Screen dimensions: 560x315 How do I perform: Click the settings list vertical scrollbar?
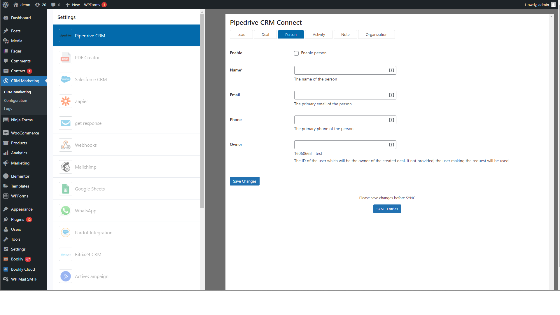tap(202, 111)
